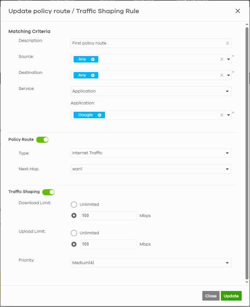
Task: Click the Download Limit Mbps input field
Action: [109, 216]
